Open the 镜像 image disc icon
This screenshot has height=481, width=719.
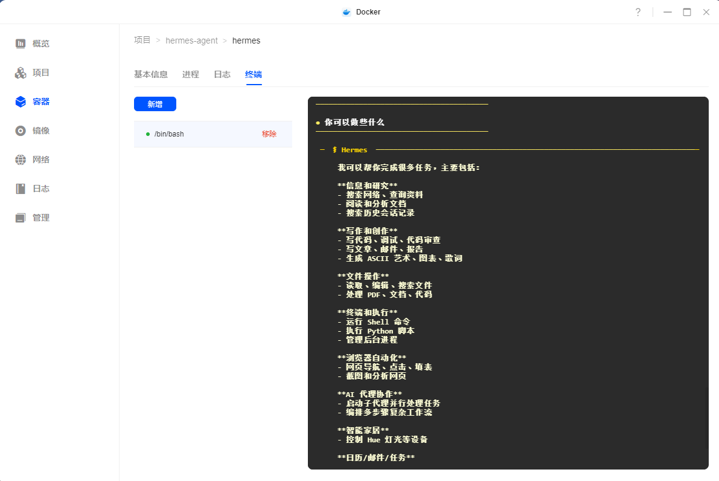[20, 131]
